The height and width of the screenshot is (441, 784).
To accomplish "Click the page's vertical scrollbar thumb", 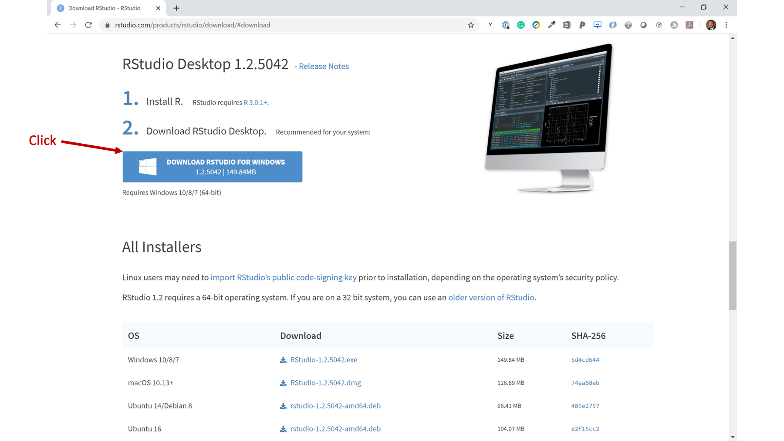I will click(733, 276).
